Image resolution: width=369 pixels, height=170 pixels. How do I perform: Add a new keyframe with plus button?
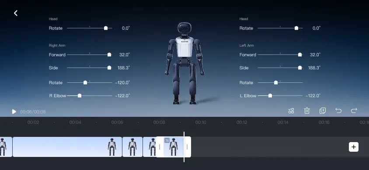353,147
